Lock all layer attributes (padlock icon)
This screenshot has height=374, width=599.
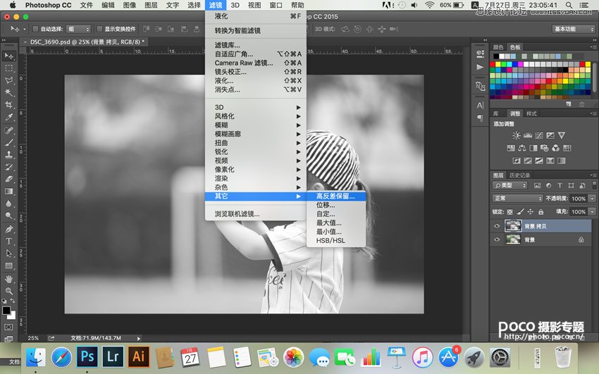tap(541, 212)
